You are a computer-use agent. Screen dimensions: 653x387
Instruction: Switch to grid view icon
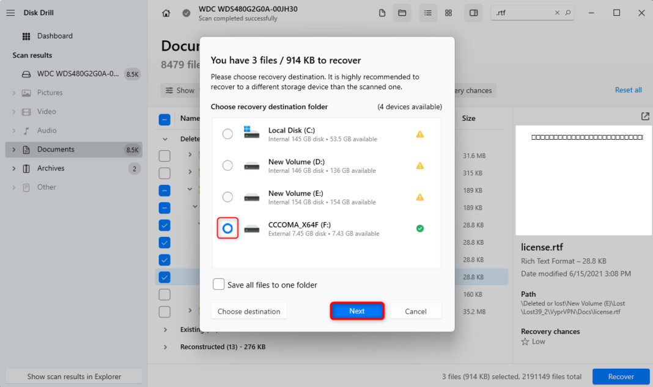(448, 12)
